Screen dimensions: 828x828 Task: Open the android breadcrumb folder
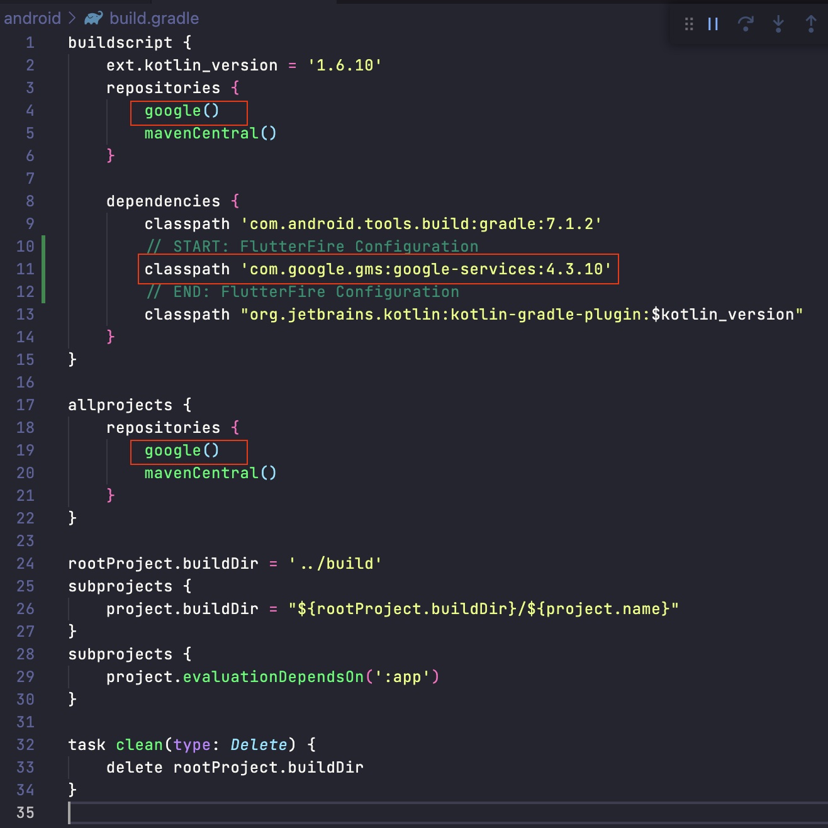(32, 18)
